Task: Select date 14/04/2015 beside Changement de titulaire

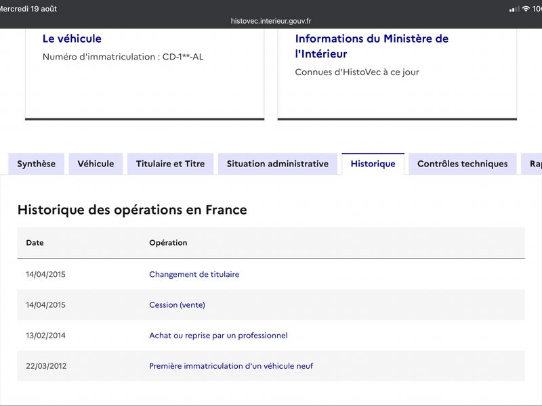Action: click(x=45, y=275)
